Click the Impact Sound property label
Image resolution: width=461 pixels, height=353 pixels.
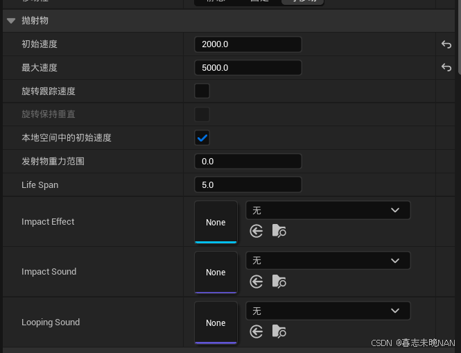pos(49,272)
